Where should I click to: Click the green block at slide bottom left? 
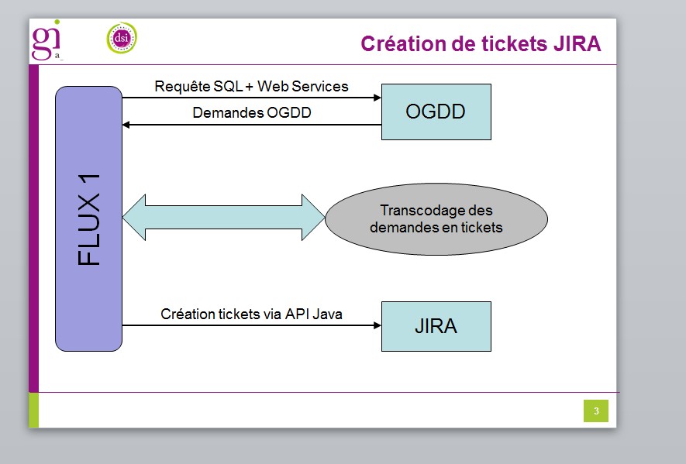(33, 411)
